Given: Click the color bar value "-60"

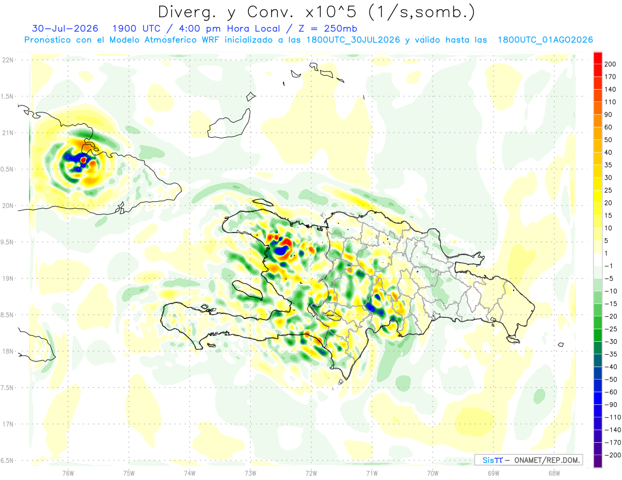Looking at the screenshot, I should (612, 392).
